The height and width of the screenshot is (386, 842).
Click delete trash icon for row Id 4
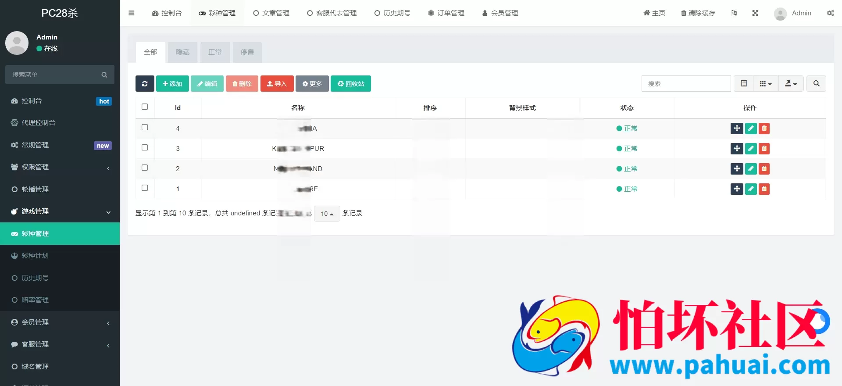(764, 128)
